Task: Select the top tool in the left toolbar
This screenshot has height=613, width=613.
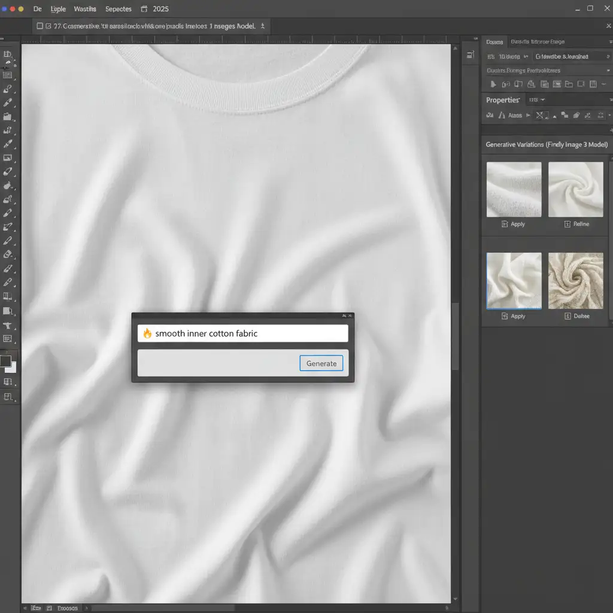Action: [8, 54]
